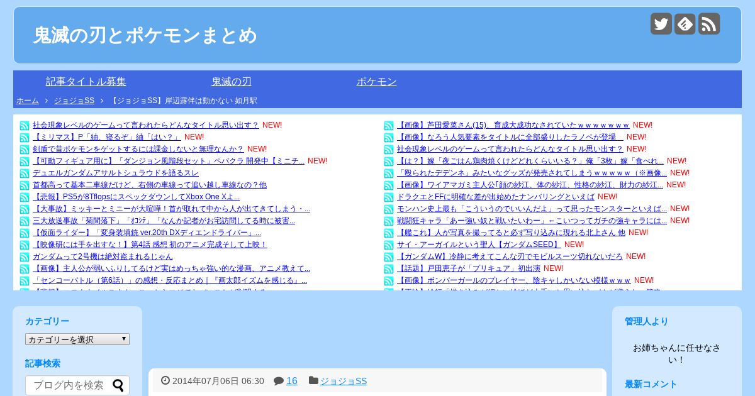
Task: Click RSS icon beside モンハン史上 article
Action: [389, 209]
